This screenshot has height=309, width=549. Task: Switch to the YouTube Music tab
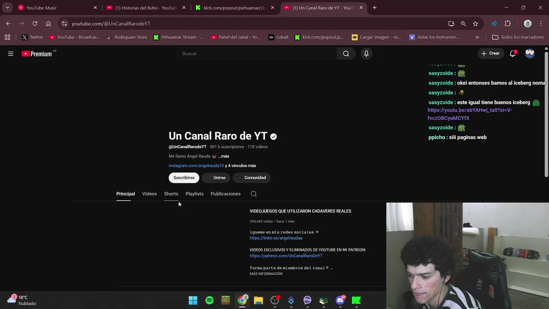click(57, 8)
